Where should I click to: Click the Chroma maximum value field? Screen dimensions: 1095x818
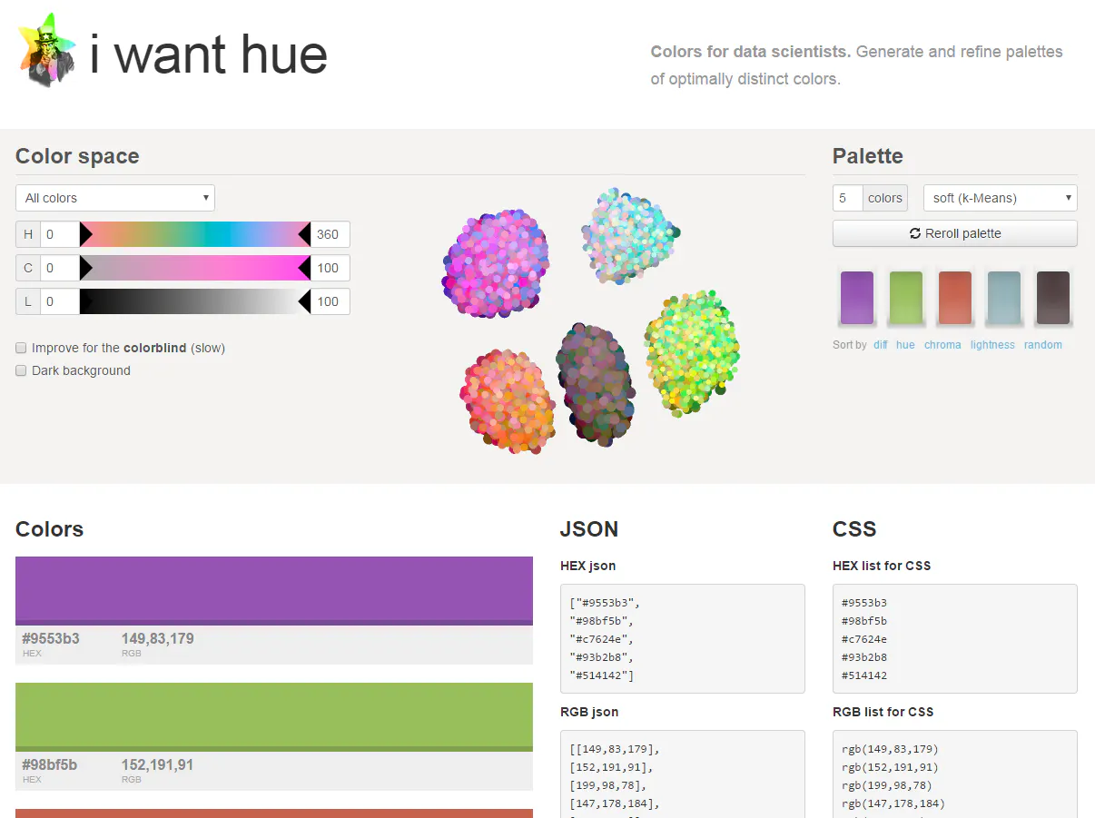tap(330, 268)
